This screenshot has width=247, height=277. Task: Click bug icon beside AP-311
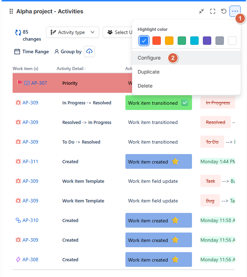click(18, 161)
